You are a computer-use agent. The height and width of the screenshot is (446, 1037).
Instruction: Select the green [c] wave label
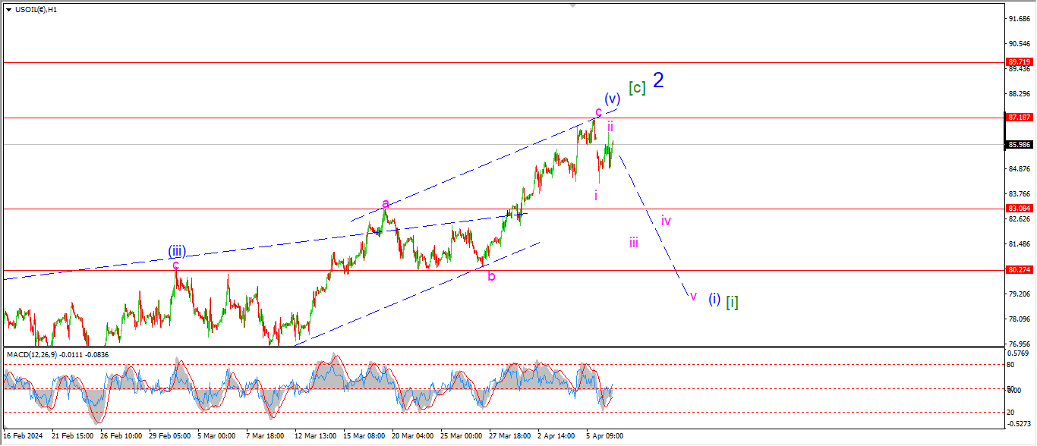tap(637, 87)
